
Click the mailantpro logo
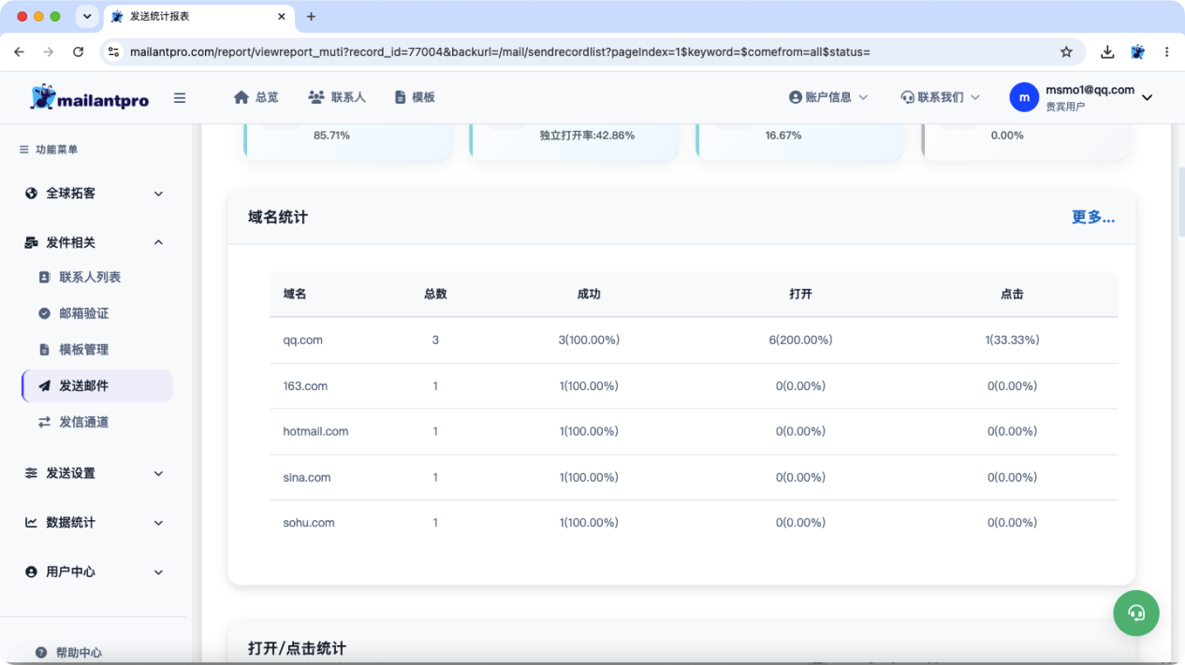click(90, 97)
